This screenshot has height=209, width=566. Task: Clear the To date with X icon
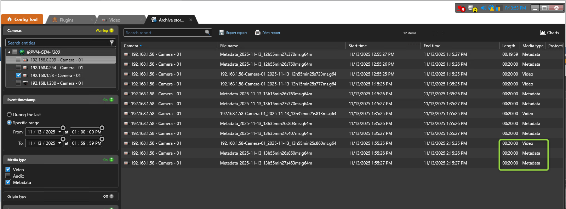pos(63,139)
